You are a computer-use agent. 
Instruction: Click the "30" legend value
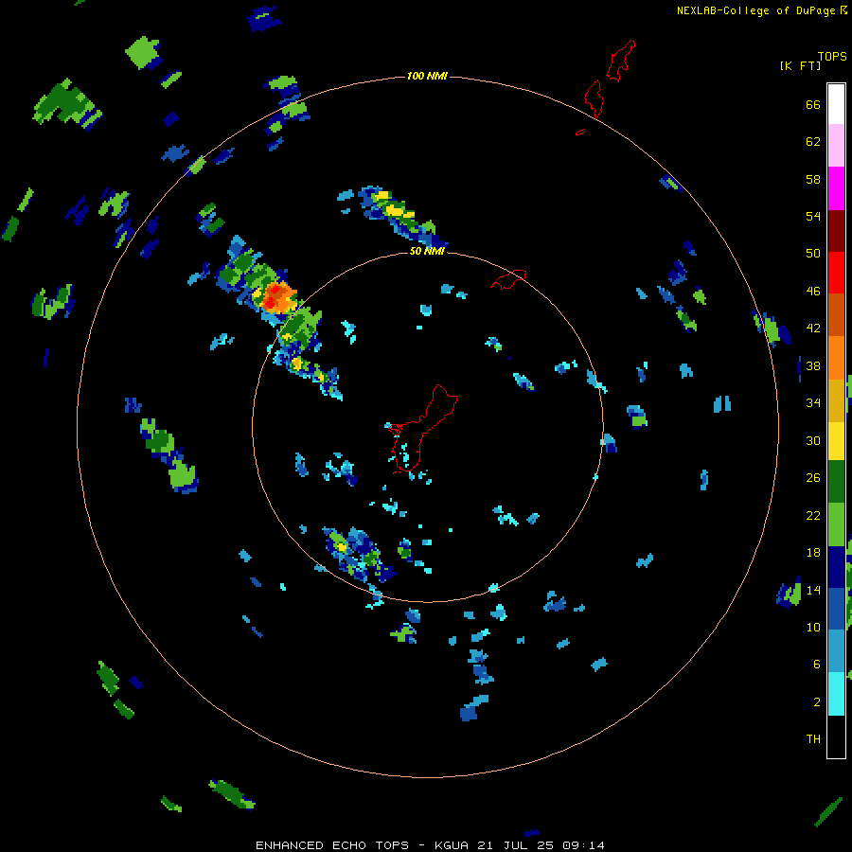pos(813,440)
